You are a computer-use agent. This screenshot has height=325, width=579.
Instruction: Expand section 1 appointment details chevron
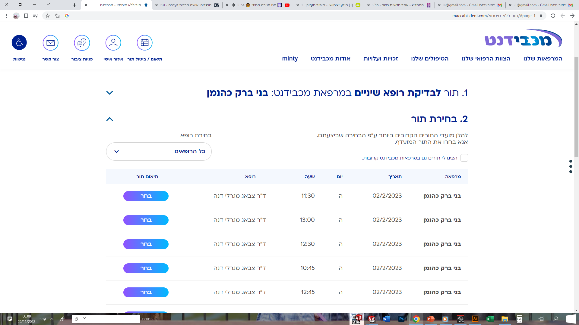pyautogui.click(x=110, y=93)
